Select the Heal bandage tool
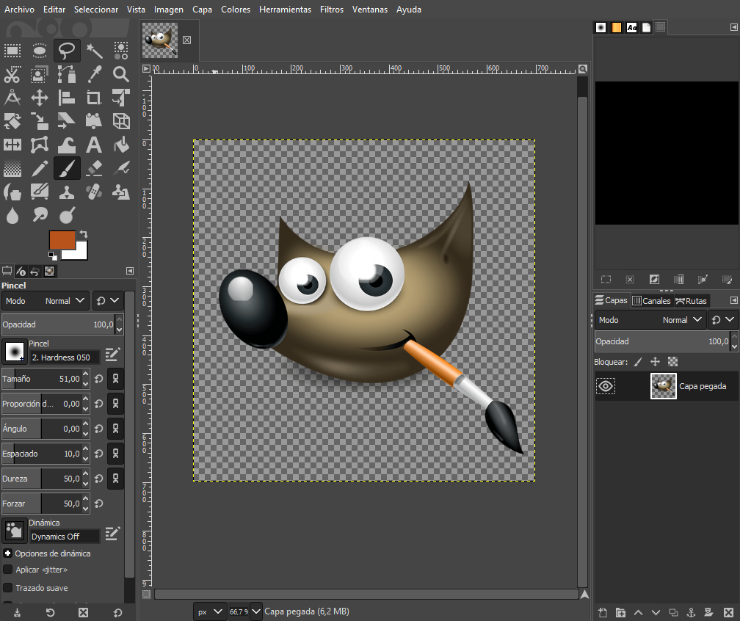This screenshot has width=740, height=621. tap(94, 192)
